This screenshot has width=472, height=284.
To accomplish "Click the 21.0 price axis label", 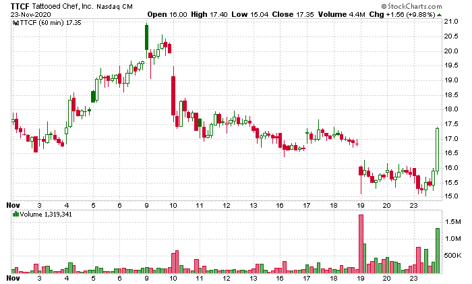I will pos(451,22).
